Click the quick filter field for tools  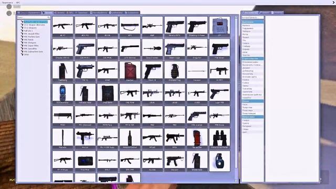[253, 17]
